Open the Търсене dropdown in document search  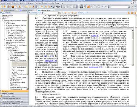(58, 13)
